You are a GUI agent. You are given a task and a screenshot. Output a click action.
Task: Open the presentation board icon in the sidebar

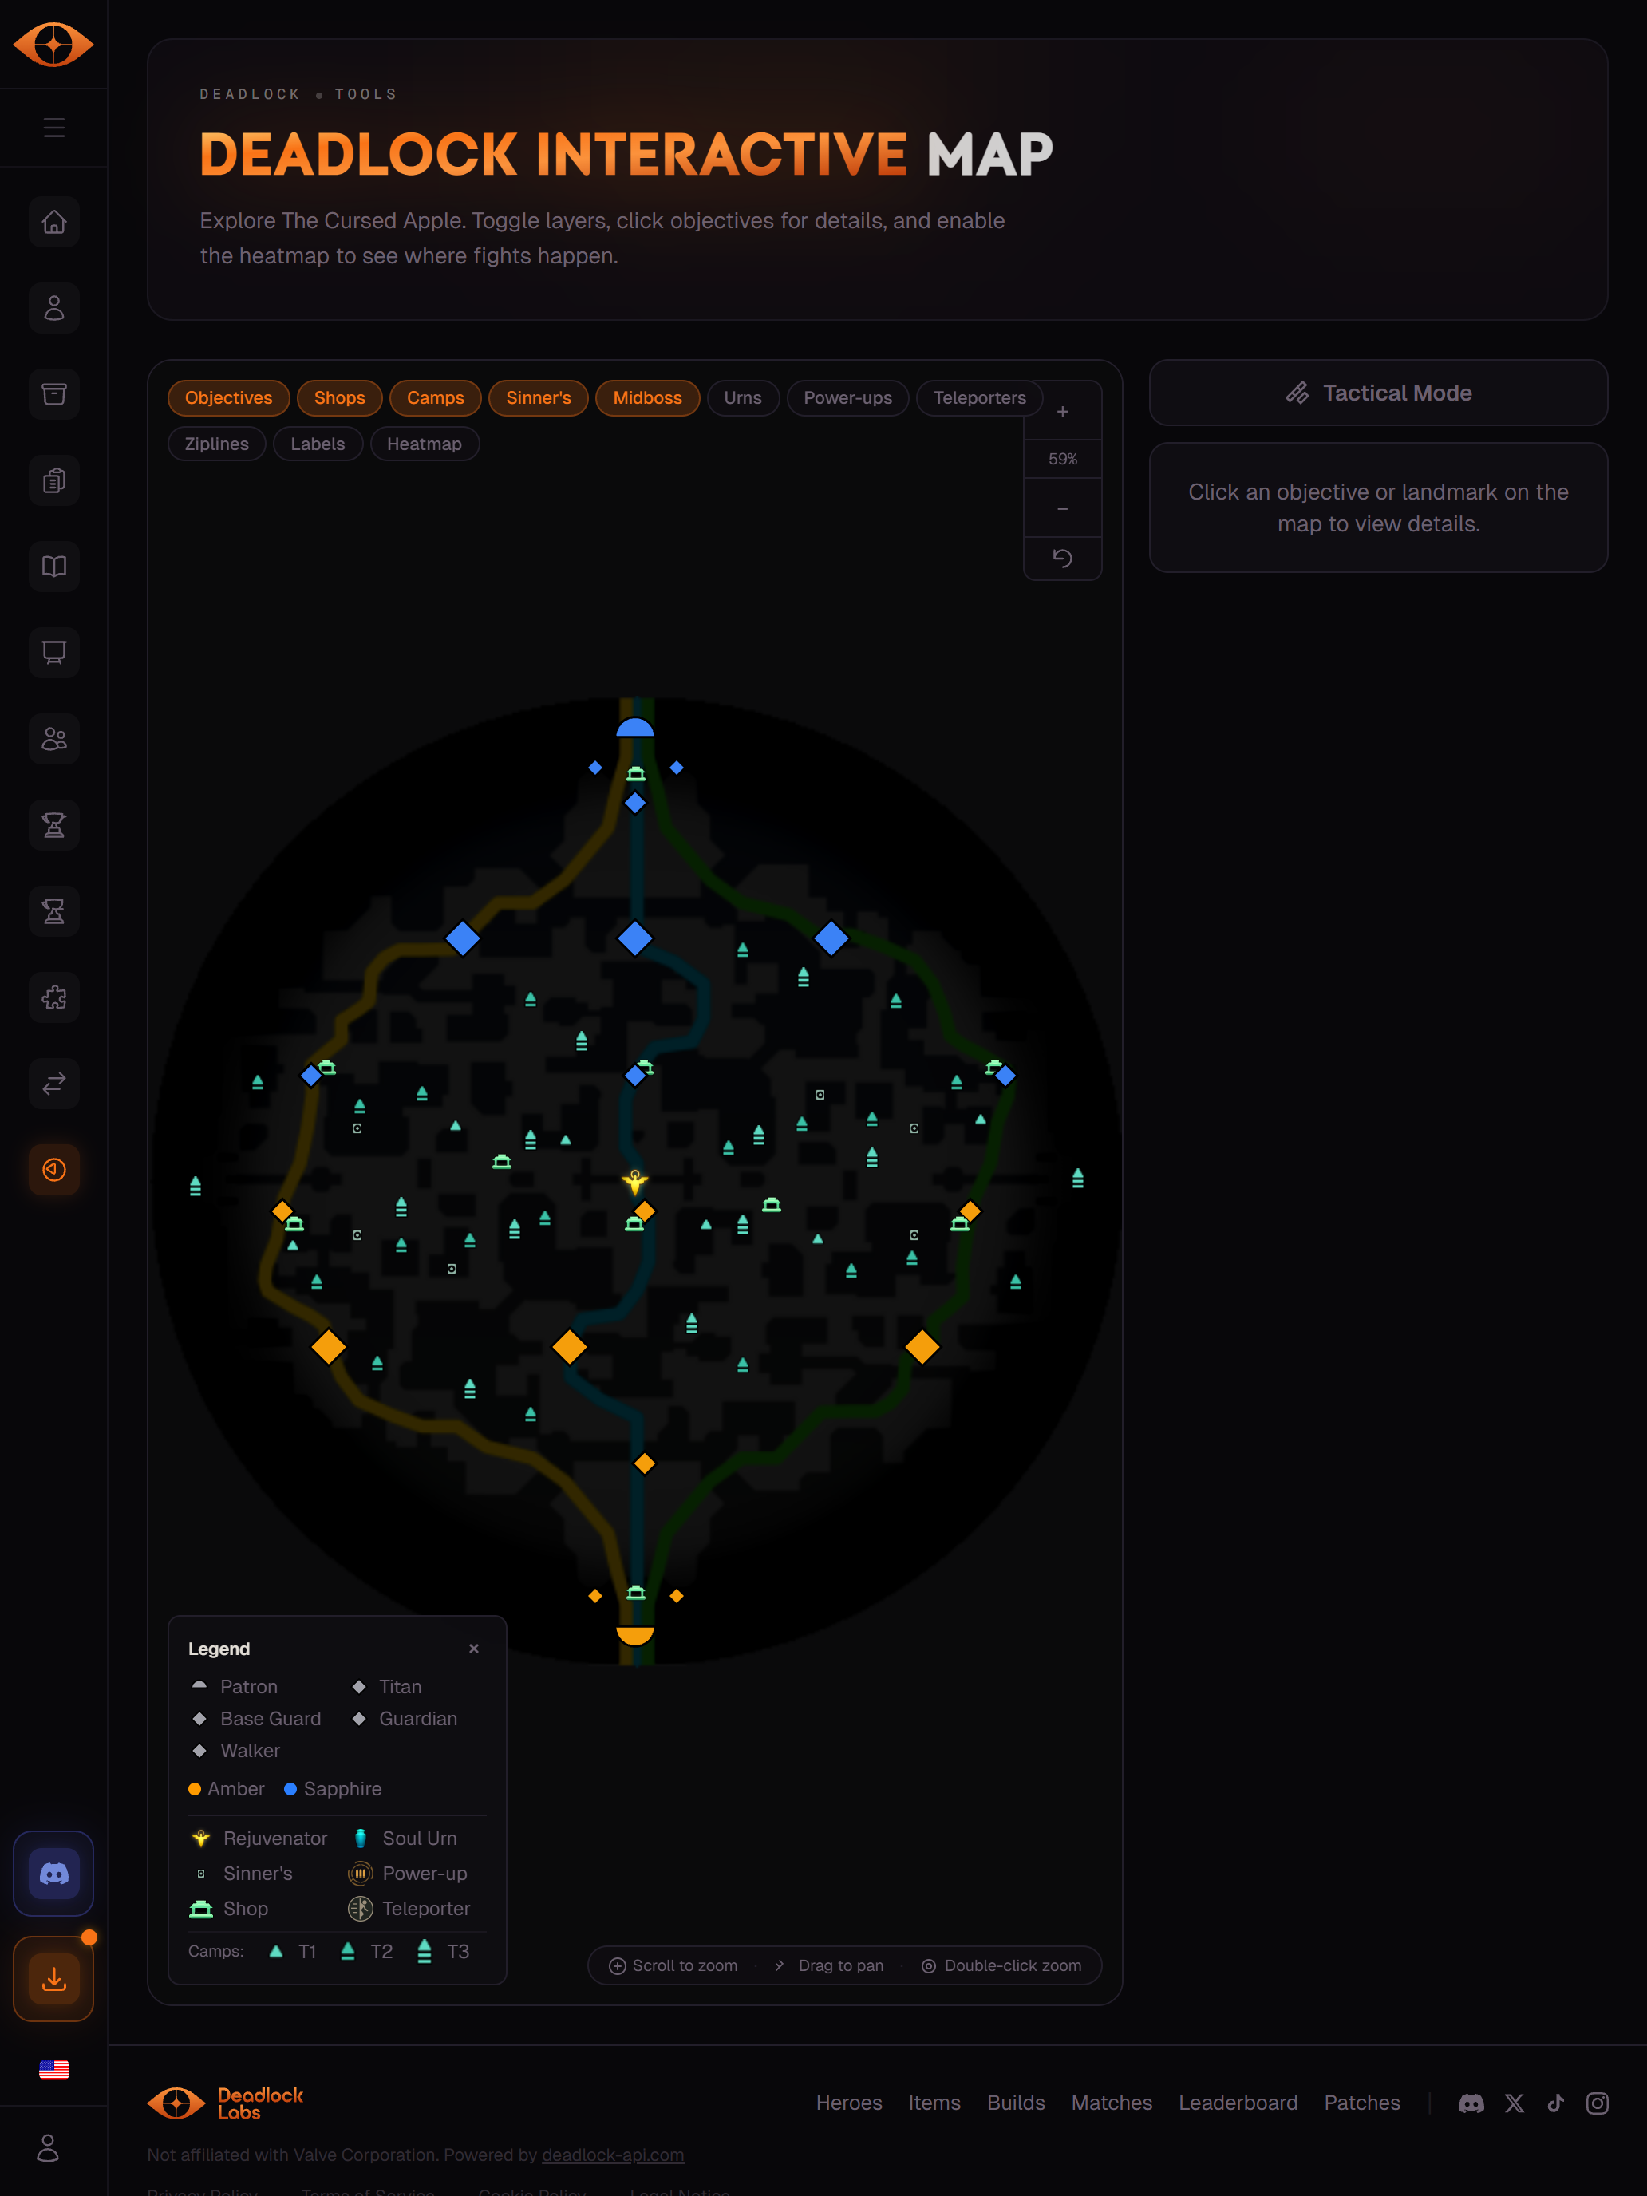pos(53,652)
